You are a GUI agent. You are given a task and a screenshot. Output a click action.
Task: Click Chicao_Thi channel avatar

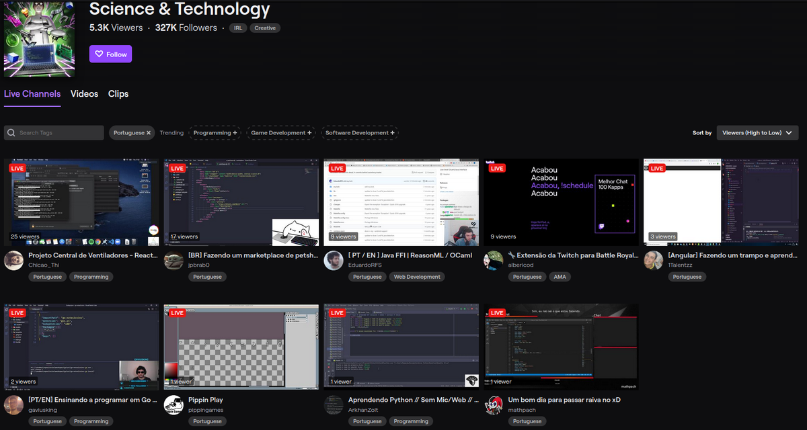tap(14, 261)
